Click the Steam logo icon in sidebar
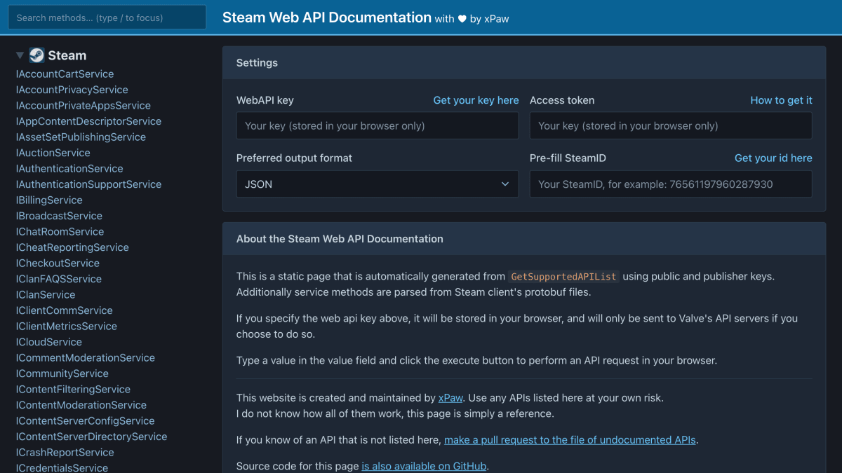Image resolution: width=842 pixels, height=473 pixels. tap(36, 55)
